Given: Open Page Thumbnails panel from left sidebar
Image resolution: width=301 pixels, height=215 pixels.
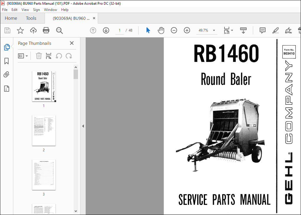Looking at the screenshot, I should (7, 47).
